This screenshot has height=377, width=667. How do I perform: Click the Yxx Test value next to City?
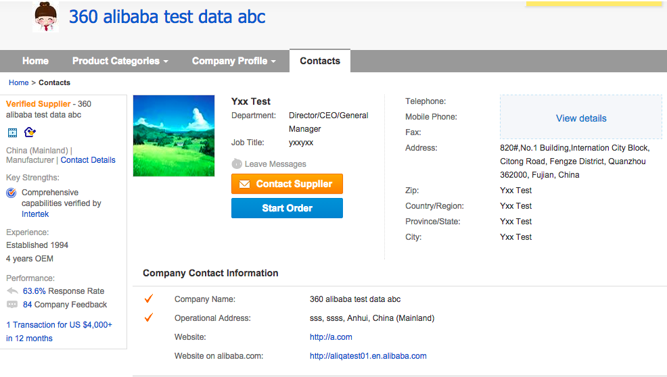(x=515, y=237)
